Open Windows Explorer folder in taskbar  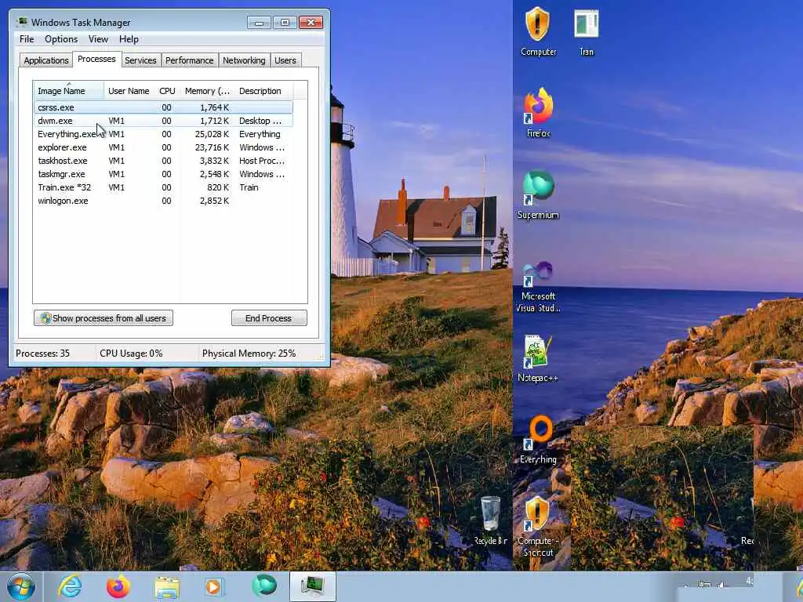pos(167,588)
